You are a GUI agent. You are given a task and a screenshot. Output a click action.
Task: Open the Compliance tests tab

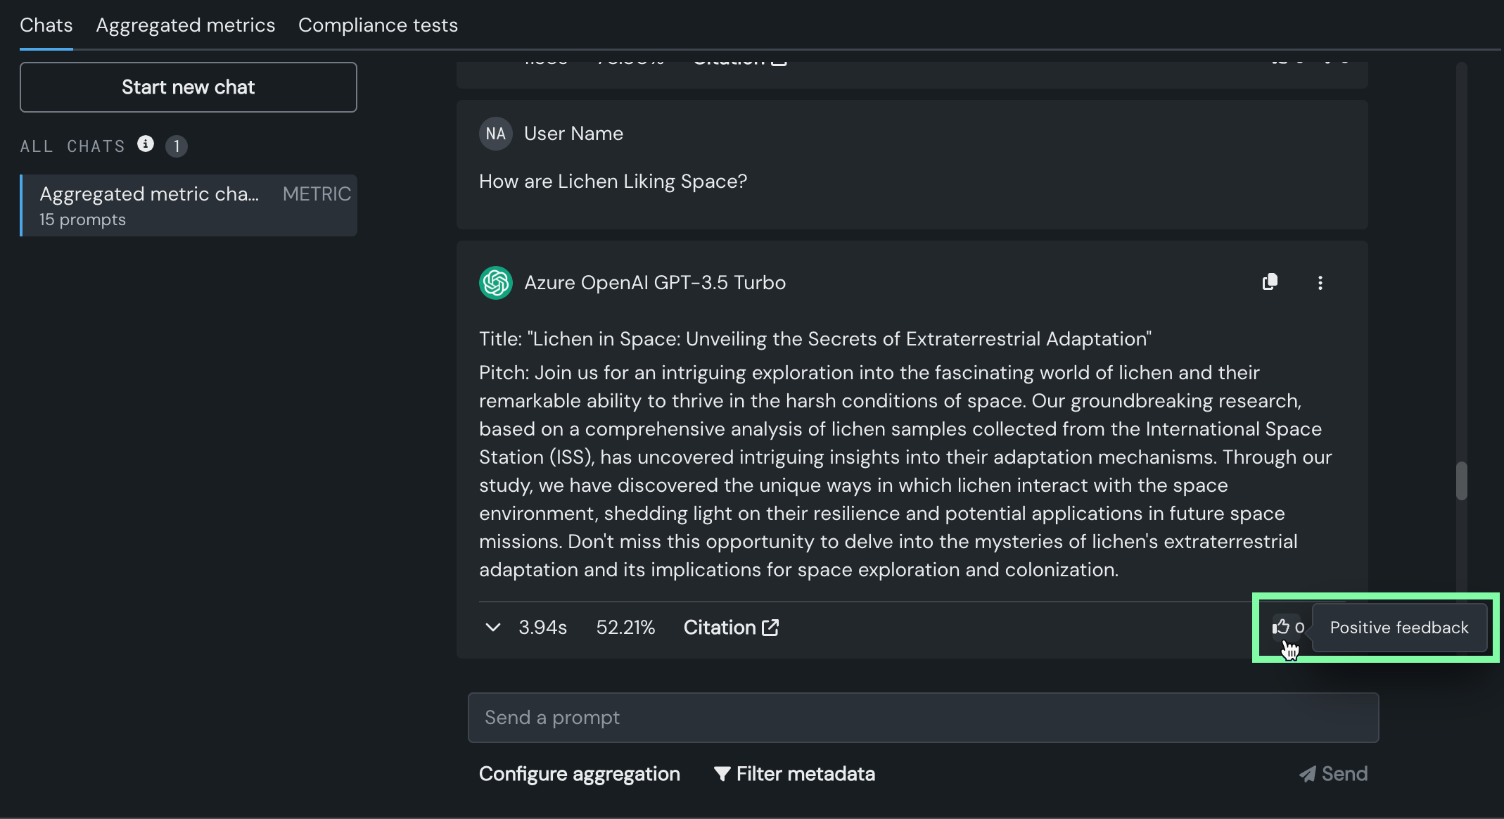[x=378, y=25]
